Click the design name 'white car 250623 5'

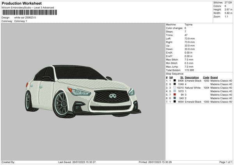click(25, 18)
